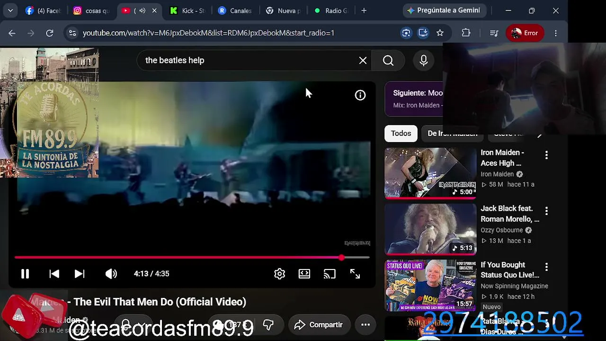Open Chrome's three-dot menu

click(556, 33)
